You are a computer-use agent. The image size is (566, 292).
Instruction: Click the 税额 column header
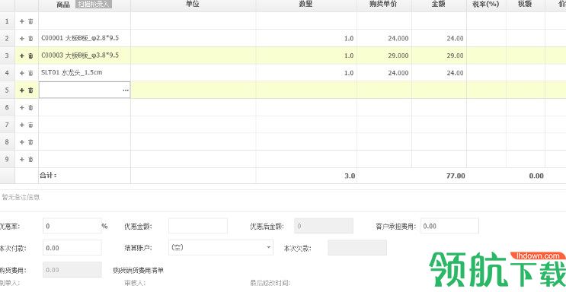[x=526, y=4]
